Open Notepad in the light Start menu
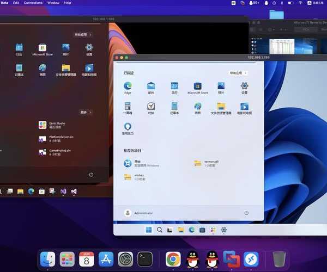The width and height of the screenshot is (327, 272). click(x=174, y=108)
